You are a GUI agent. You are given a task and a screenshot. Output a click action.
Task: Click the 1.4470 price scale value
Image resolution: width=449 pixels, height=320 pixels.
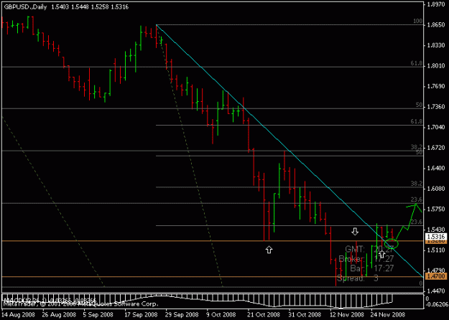tap(436, 291)
